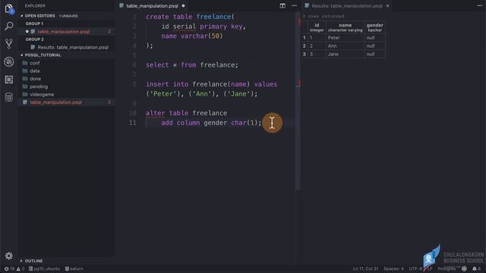Click the 'add column gender char(1);' line
Image resolution: width=486 pixels, height=273 pixels.
211,123
